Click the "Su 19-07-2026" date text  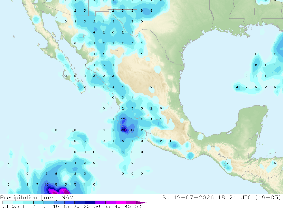coord(188,197)
